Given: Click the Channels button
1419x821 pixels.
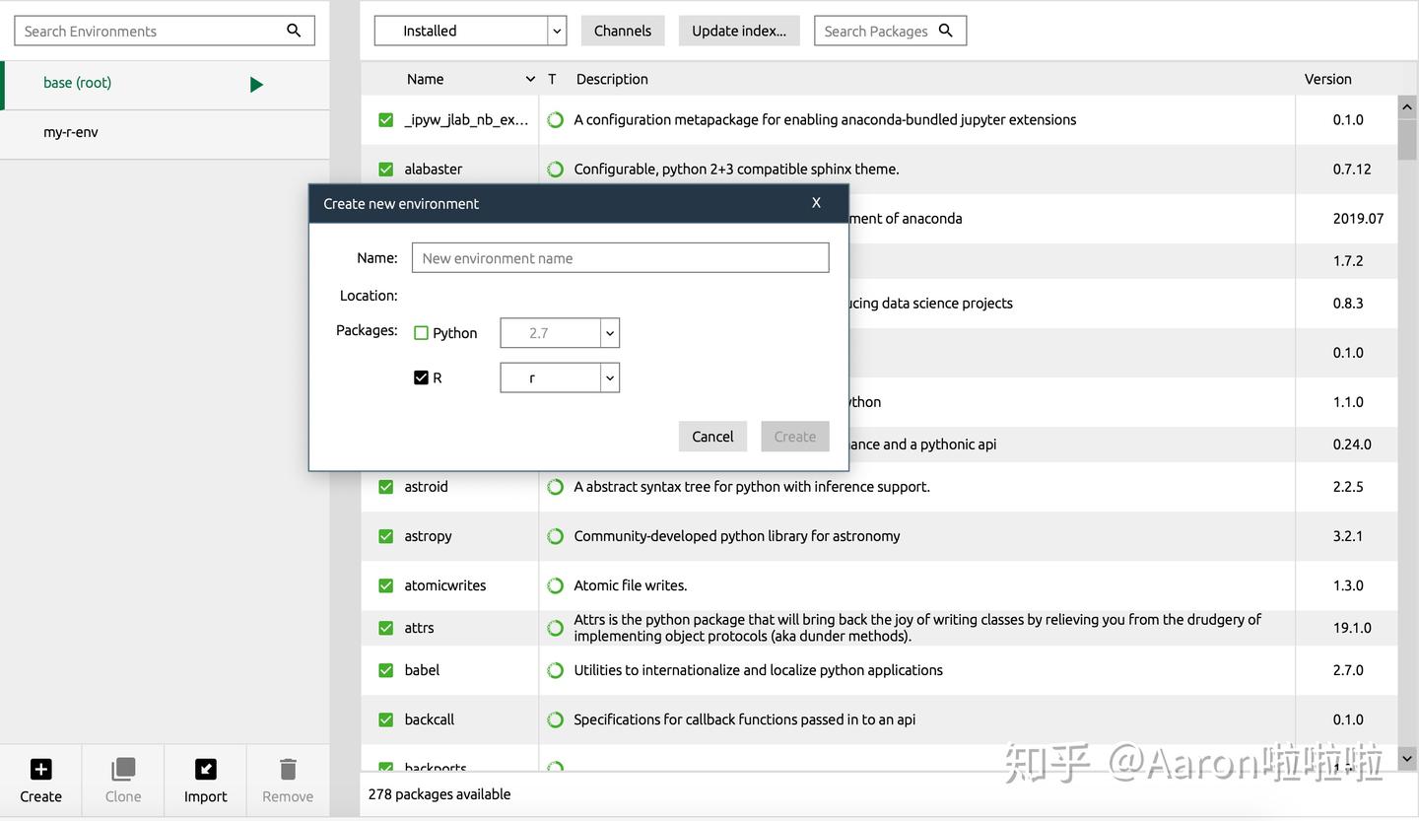Looking at the screenshot, I should point(622,31).
